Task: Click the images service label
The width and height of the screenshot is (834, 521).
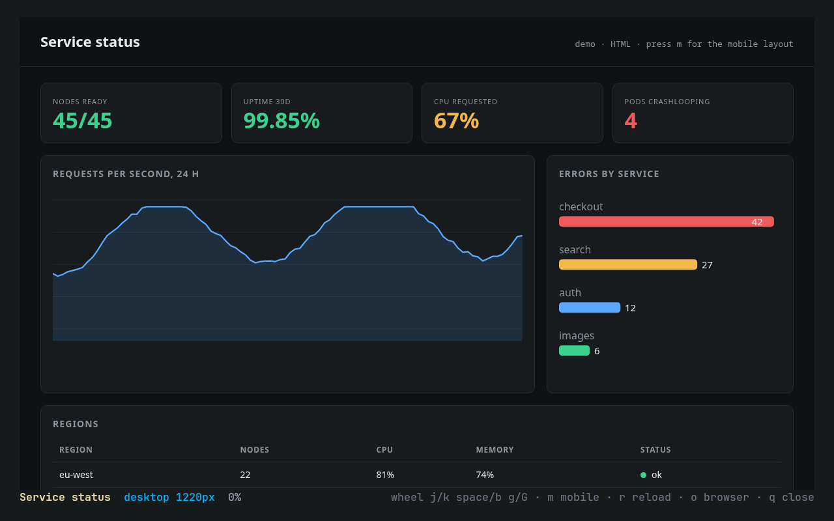Action: (x=577, y=335)
